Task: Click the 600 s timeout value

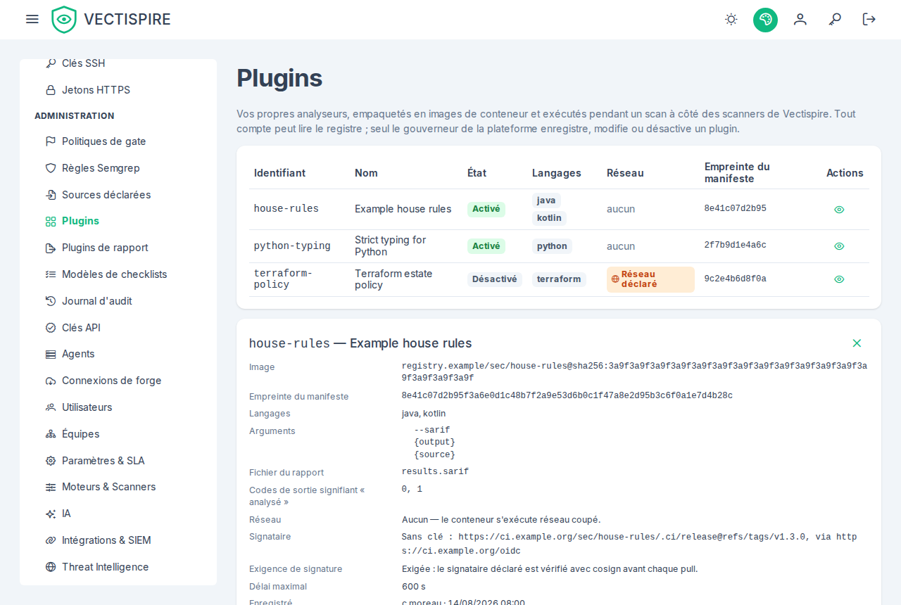Action: pyautogui.click(x=414, y=586)
